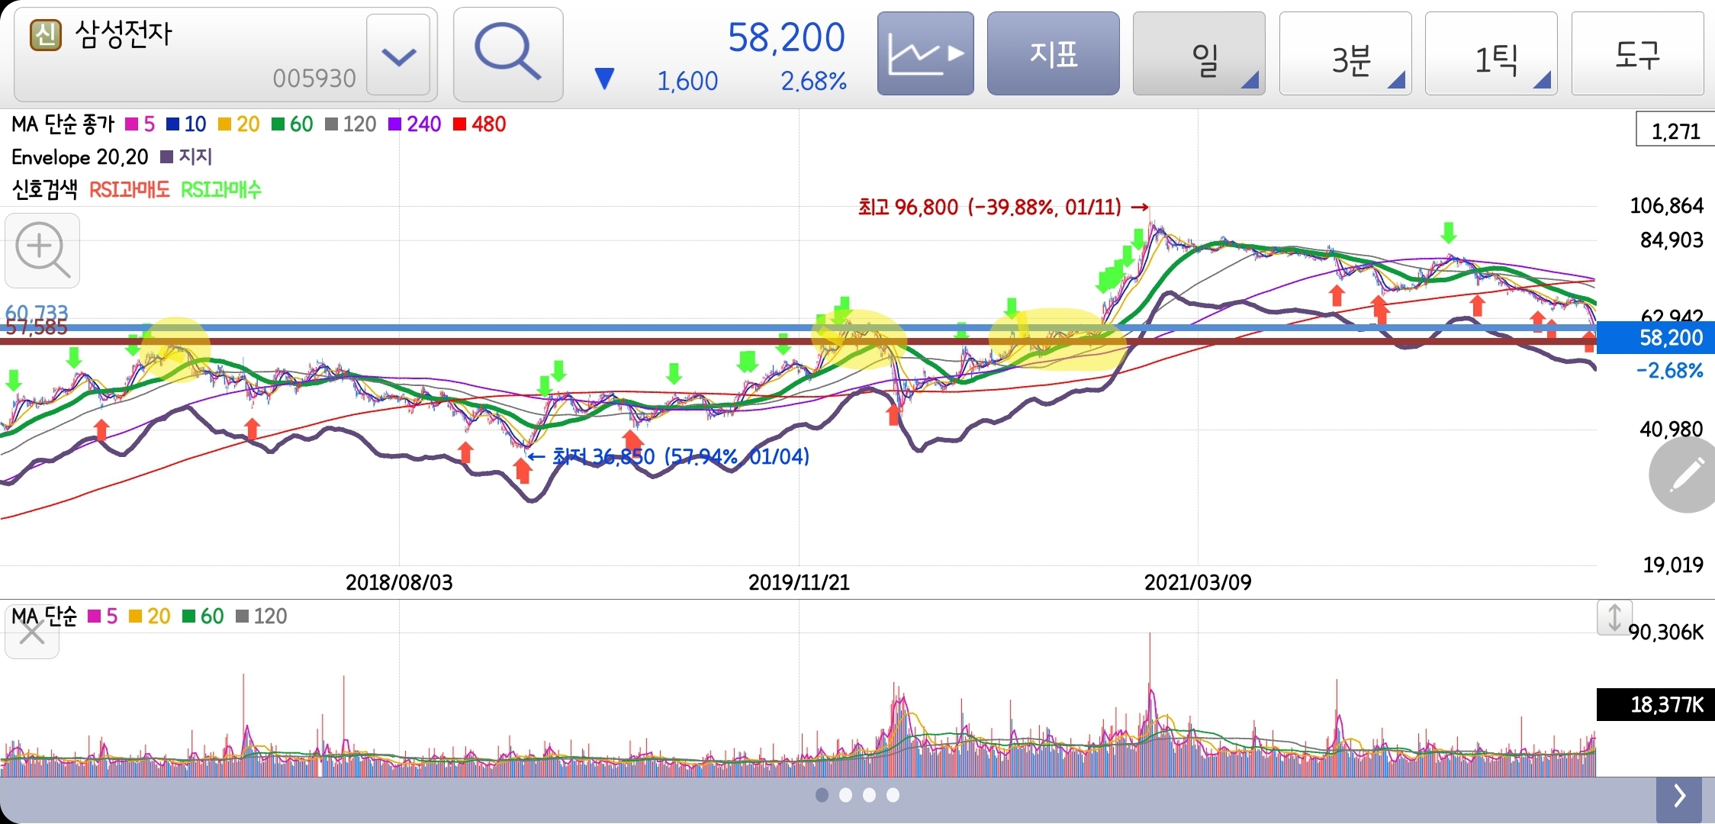Select the 3분 minute period tab

click(x=1345, y=53)
